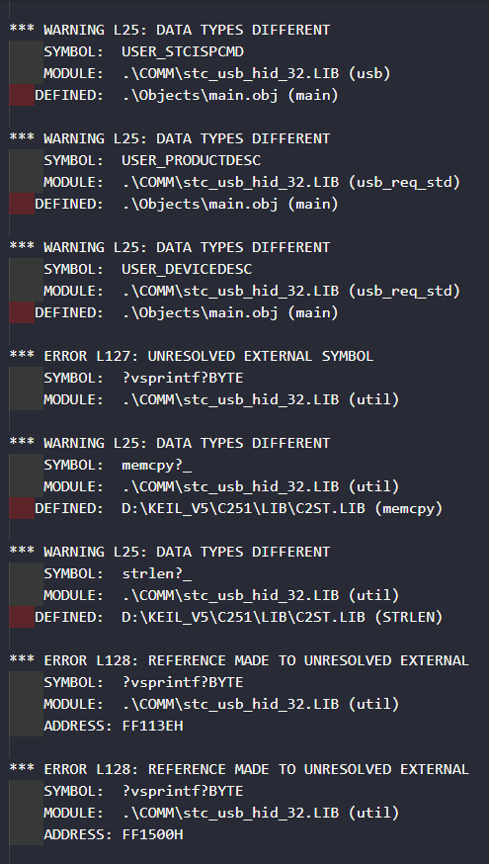Click the USER_DEVICEDESC symbol name
This screenshot has width=489, height=864.
187,269
